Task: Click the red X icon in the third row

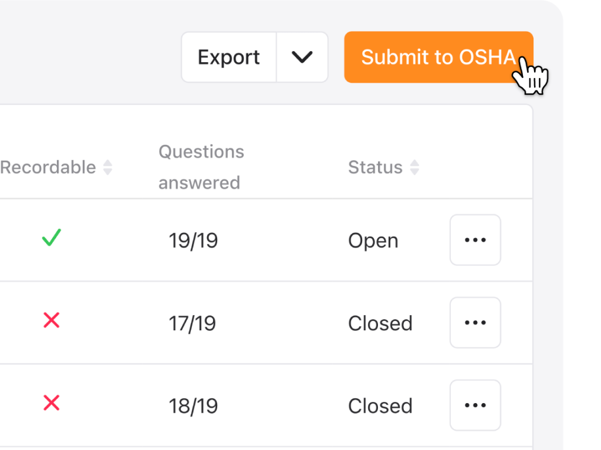Action: [50, 404]
